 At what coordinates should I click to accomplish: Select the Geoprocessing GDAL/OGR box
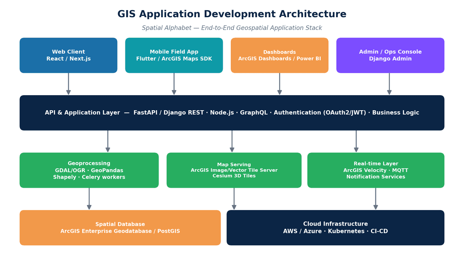[89, 170]
